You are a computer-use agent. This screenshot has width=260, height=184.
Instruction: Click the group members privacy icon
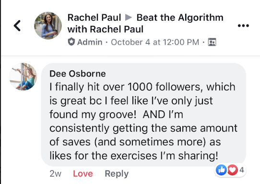pos(212,42)
